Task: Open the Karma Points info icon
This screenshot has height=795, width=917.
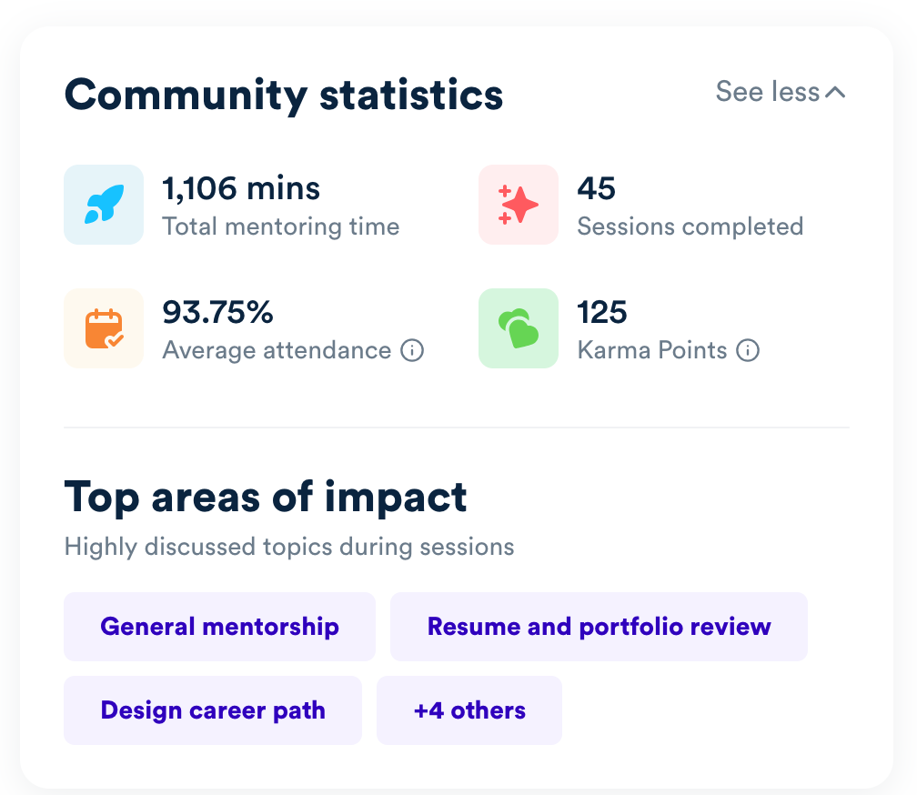Action: click(748, 351)
